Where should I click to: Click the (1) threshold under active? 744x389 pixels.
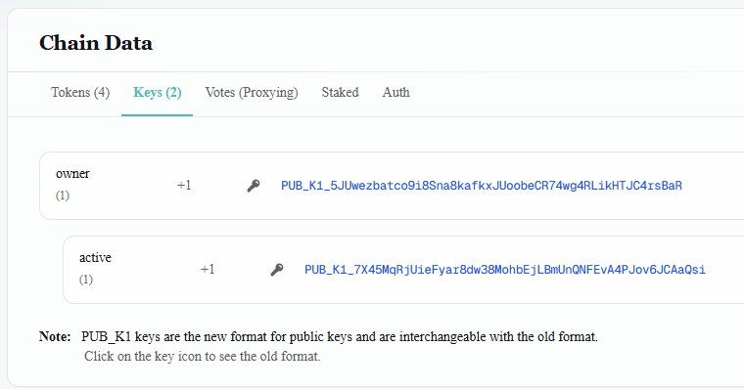[86, 280]
